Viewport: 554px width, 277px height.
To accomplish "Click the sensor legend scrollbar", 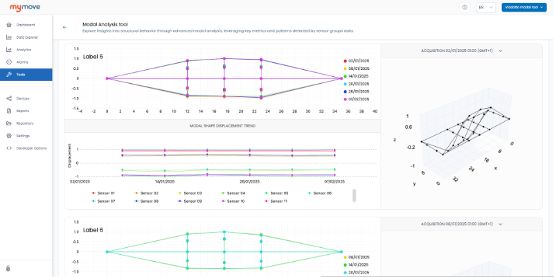I will pos(354,195).
